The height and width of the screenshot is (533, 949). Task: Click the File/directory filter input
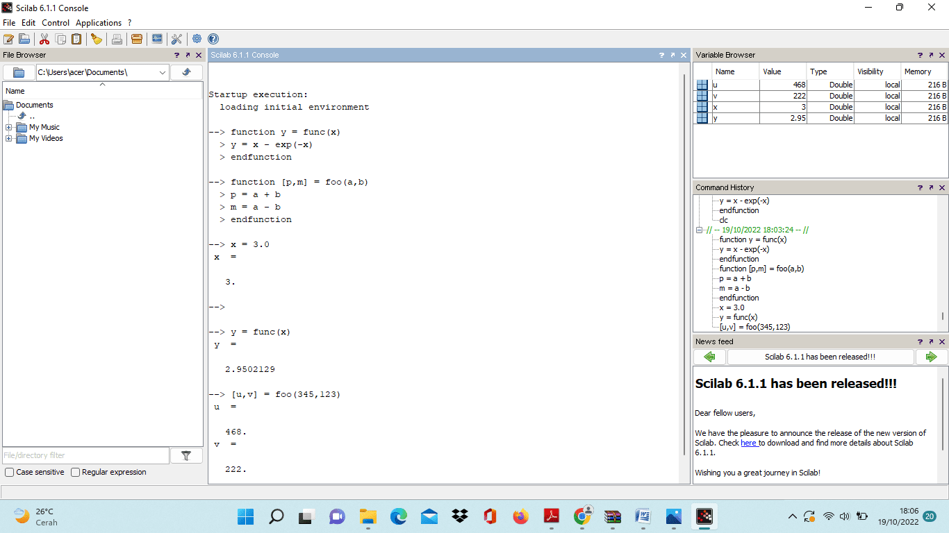[85, 455]
